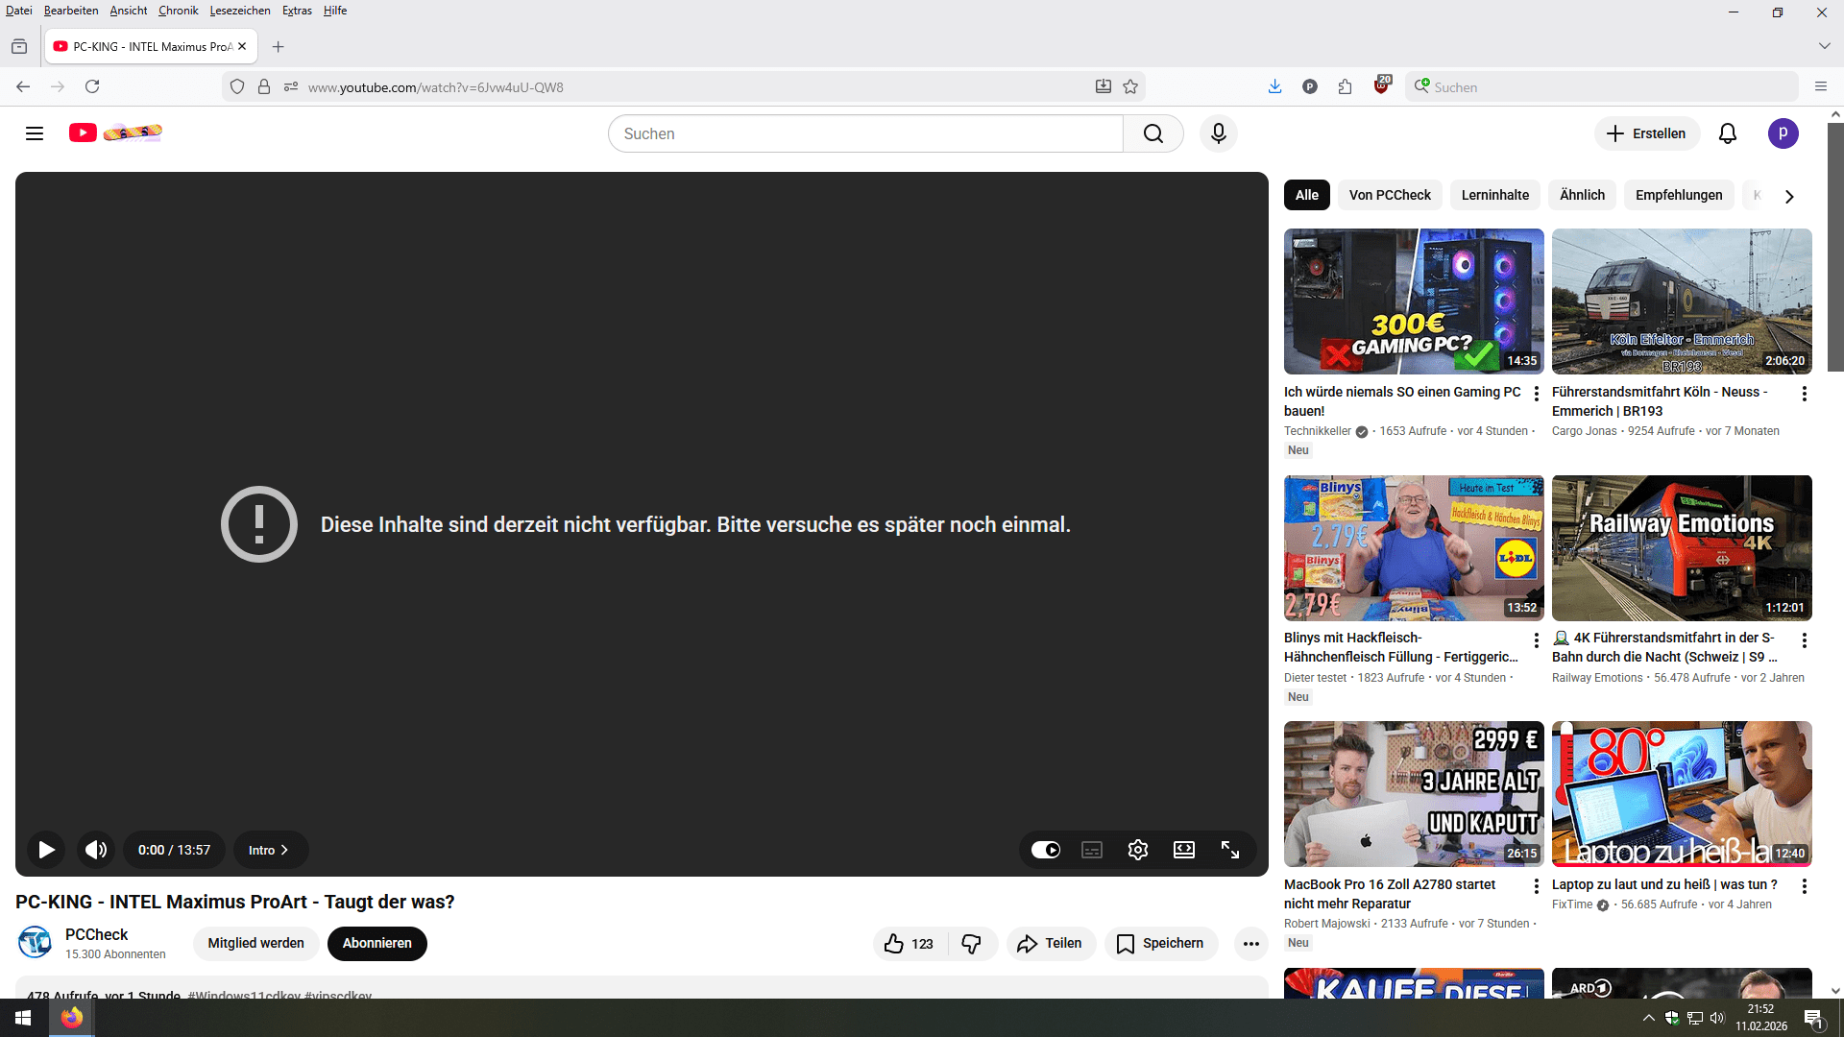This screenshot has height=1037, width=1844.
Task: Open the Railway Emotions 4K video thumbnail
Action: tap(1681, 548)
